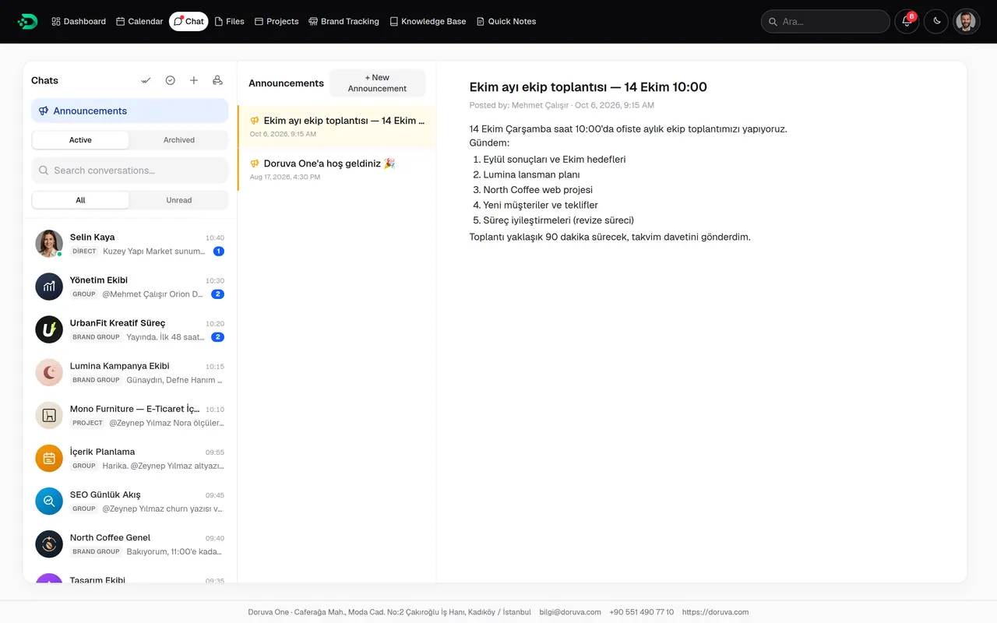Viewport: 997px width, 623px height.
Task: Click the circled checkmark icon in Chats header
Action: tap(170, 80)
